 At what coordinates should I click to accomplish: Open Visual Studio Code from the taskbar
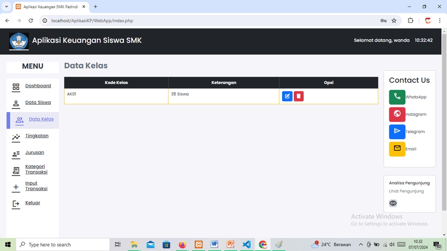[247, 244]
